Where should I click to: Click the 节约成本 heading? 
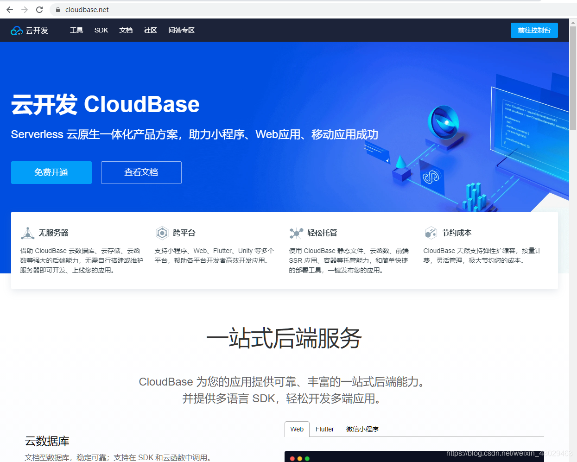pos(457,233)
